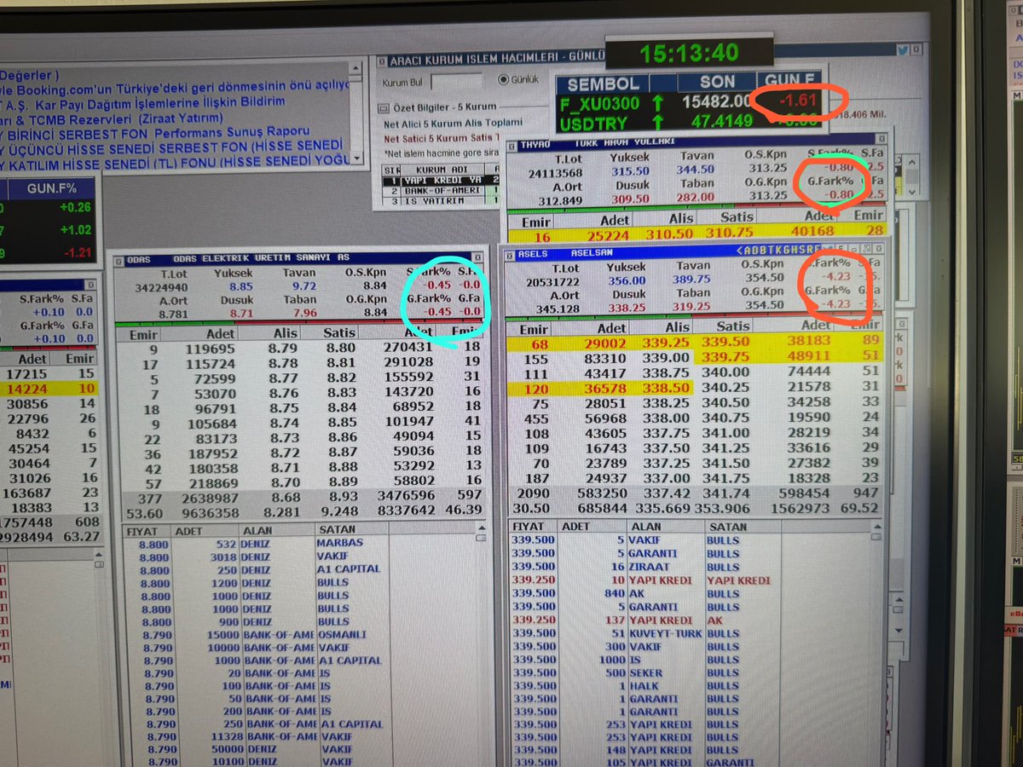The image size is (1023, 767).
Task: Click ODAS ask price 8.80
Action: [342, 348]
